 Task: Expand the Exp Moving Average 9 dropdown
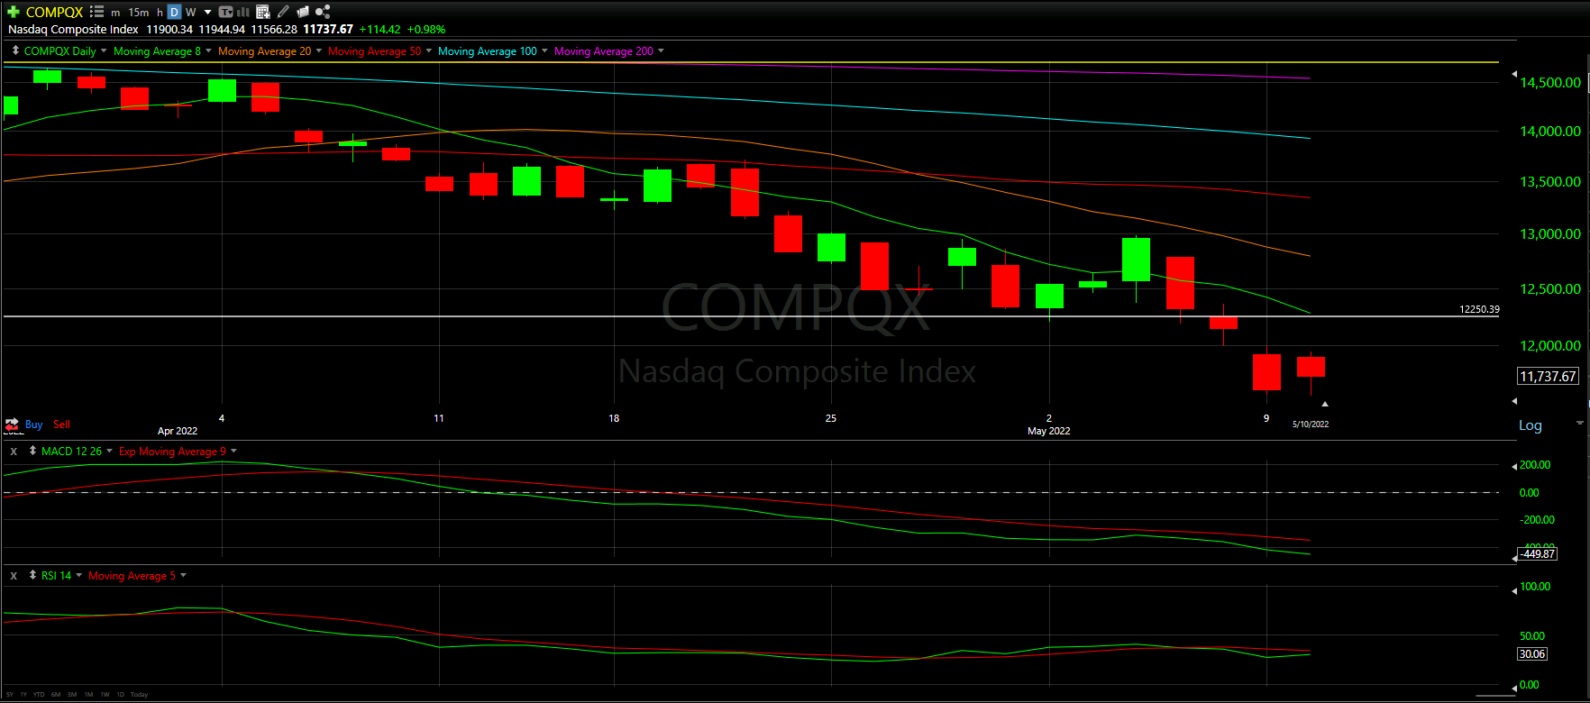point(233,451)
